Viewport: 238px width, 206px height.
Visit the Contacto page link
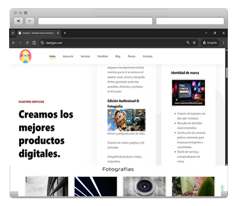click(148, 56)
